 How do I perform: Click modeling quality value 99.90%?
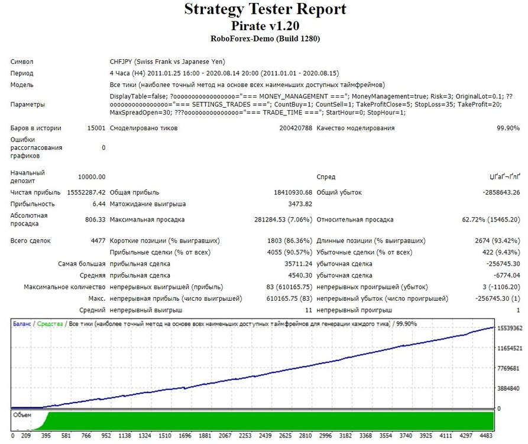click(x=508, y=128)
